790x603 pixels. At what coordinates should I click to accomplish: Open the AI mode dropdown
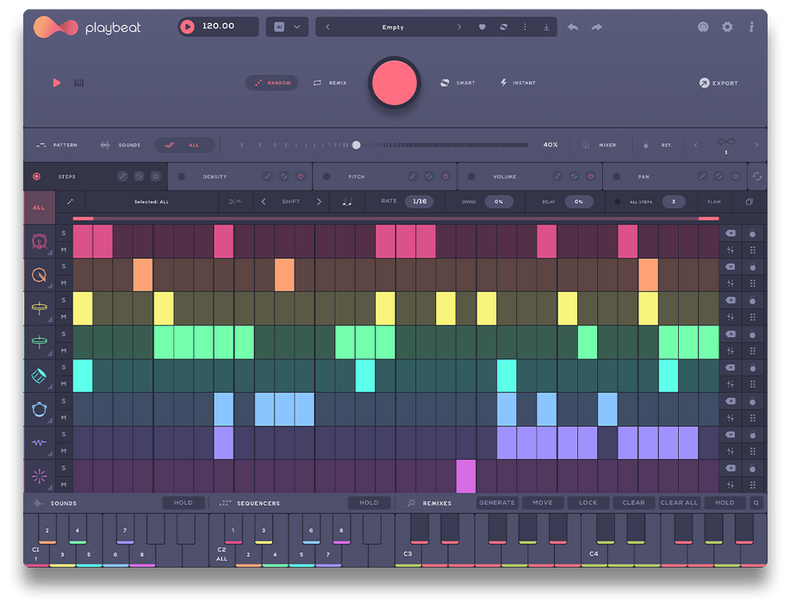pos(288,27)
